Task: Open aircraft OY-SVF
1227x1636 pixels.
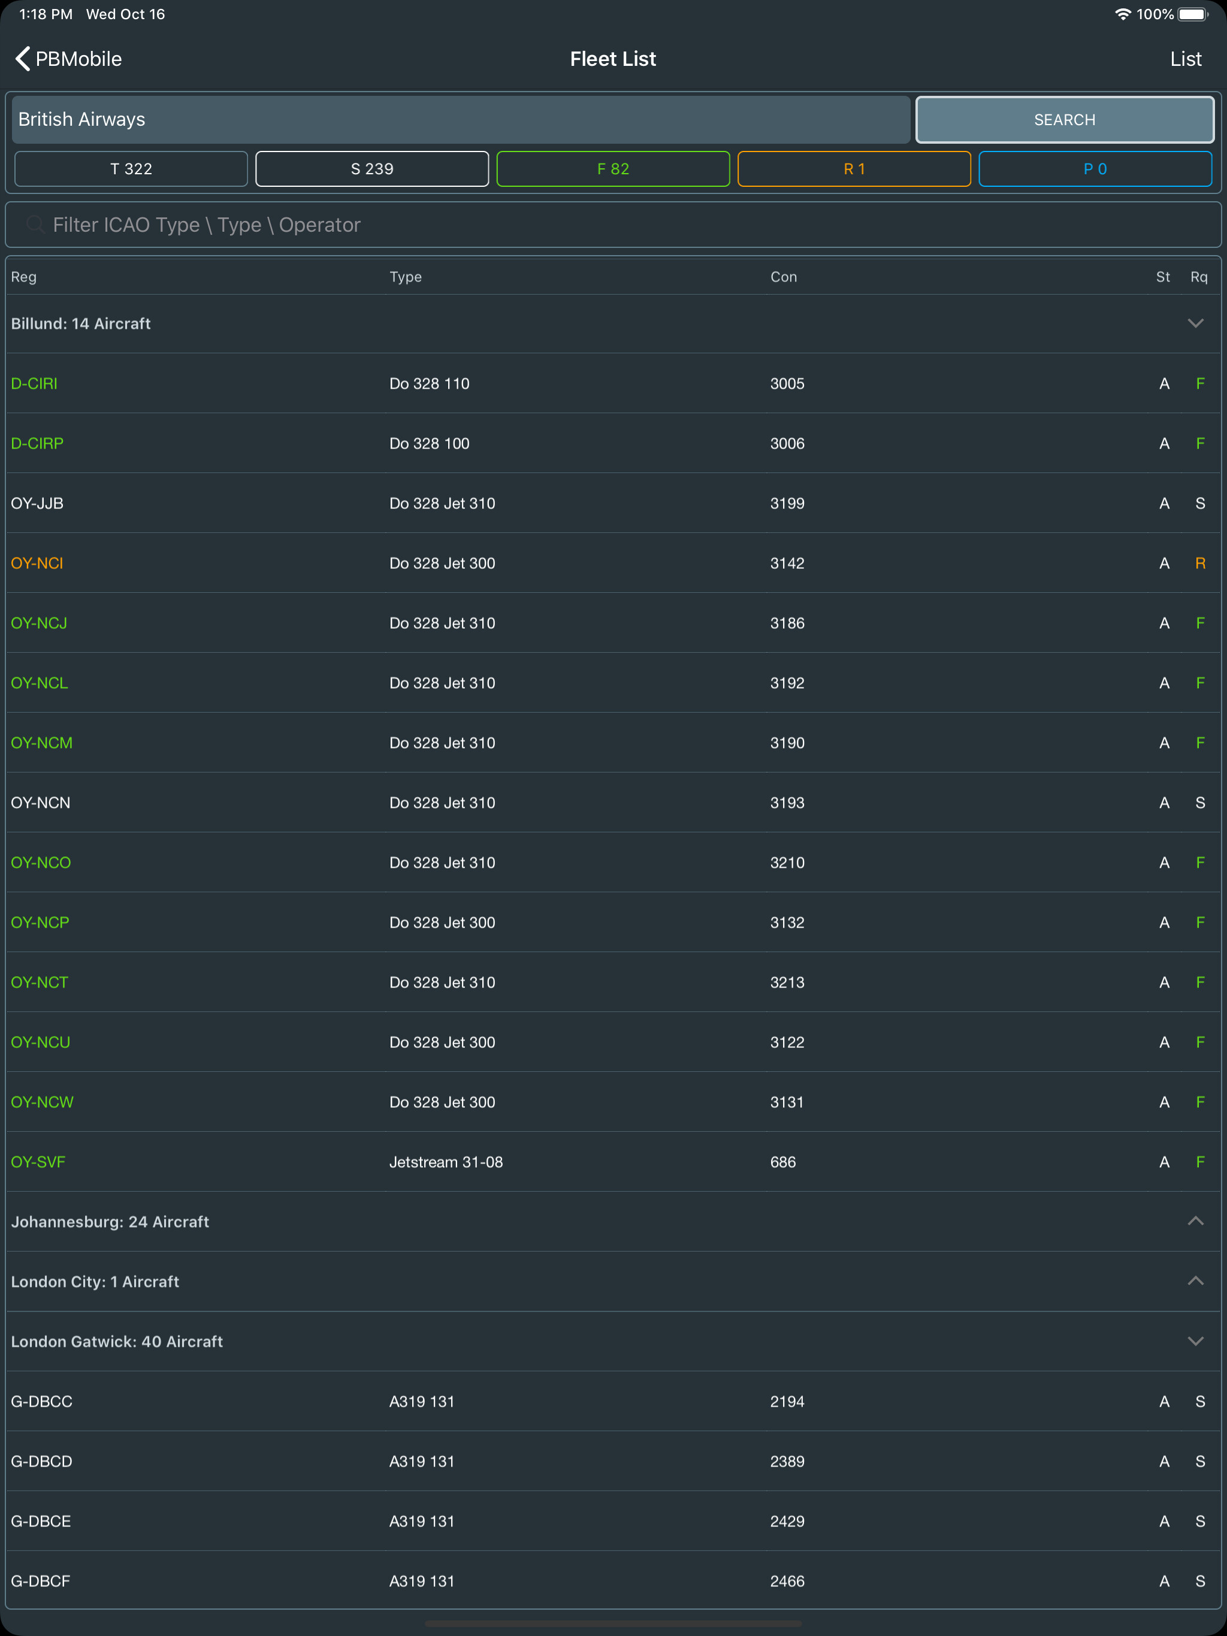Action: pos(613,1163)
